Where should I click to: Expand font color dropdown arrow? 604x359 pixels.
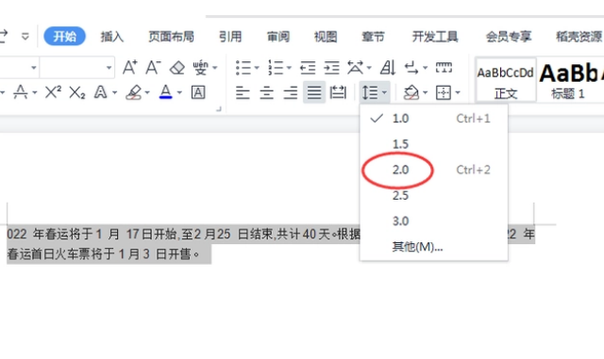[179, 92]
